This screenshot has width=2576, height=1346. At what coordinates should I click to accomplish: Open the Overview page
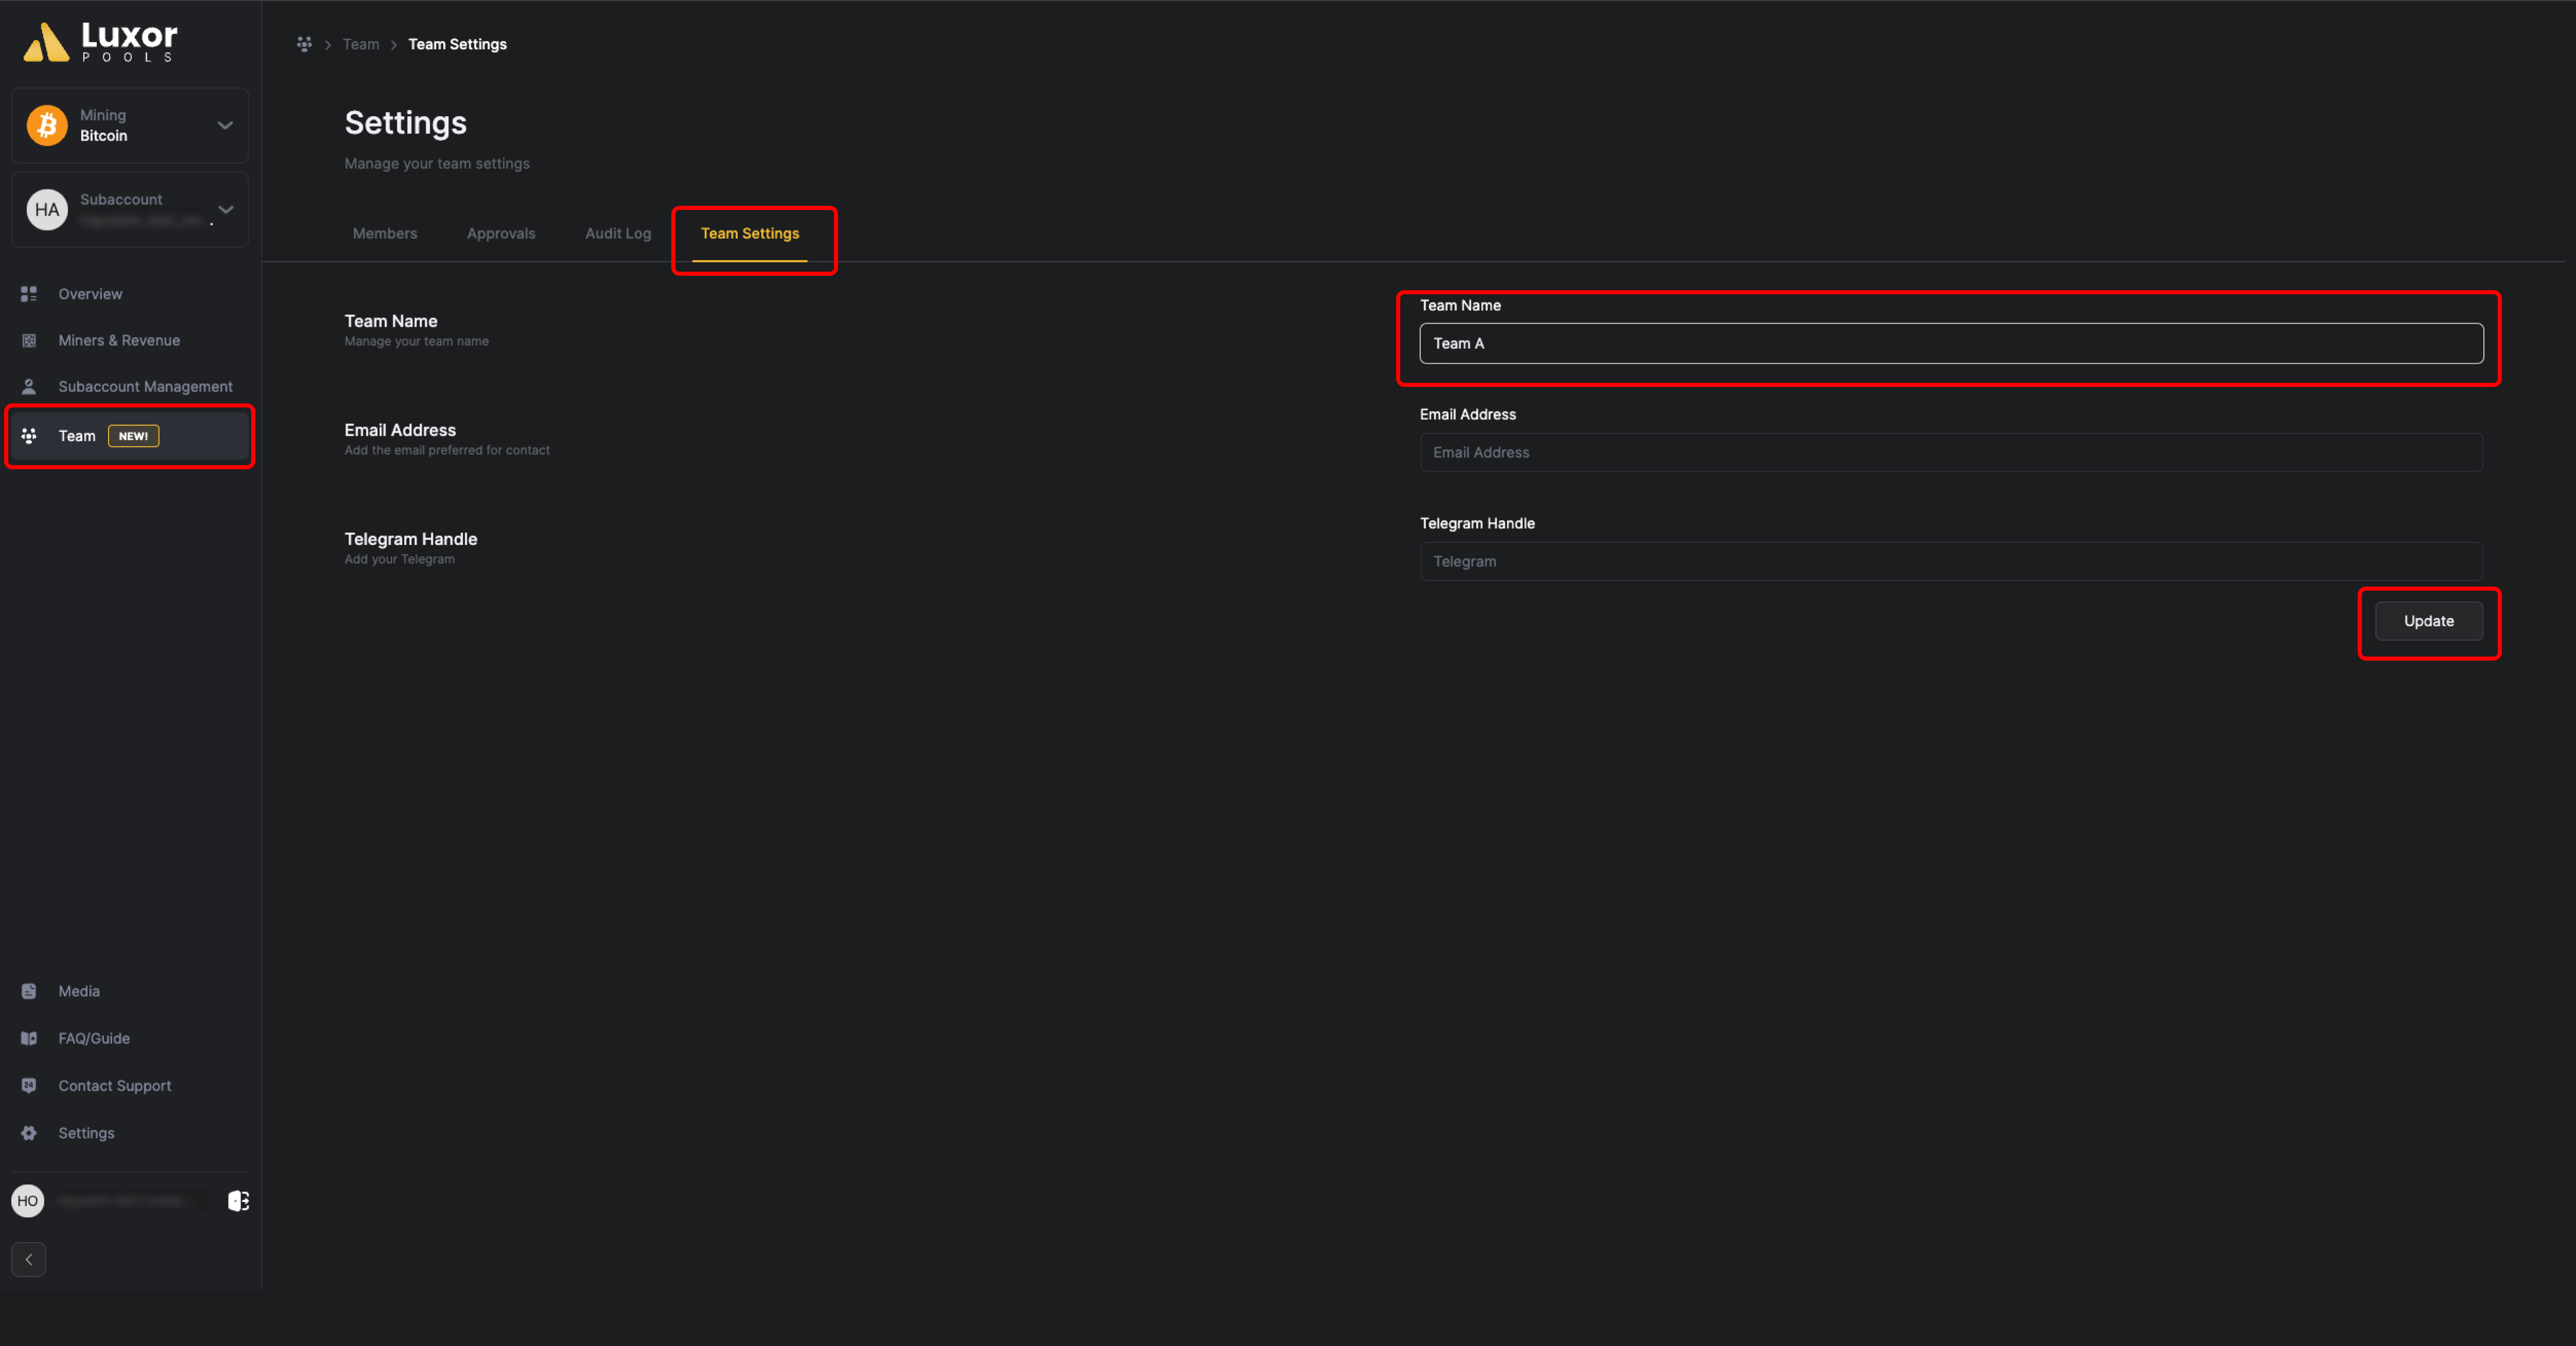pos(90,294)
